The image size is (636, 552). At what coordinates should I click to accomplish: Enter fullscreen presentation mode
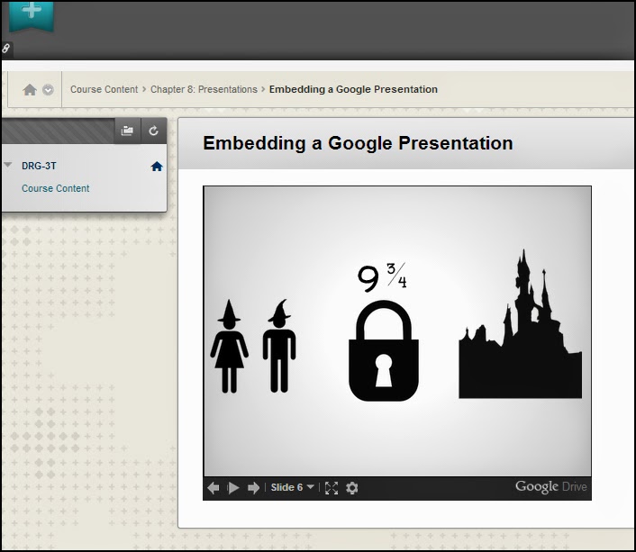click(x=332, y=488)
